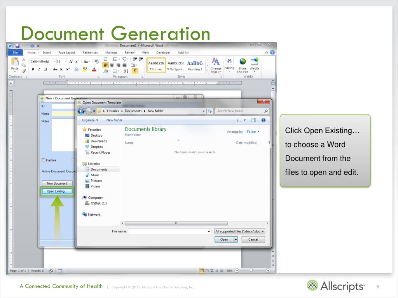Open the file type filter dropdown

[x=239, y=231]
